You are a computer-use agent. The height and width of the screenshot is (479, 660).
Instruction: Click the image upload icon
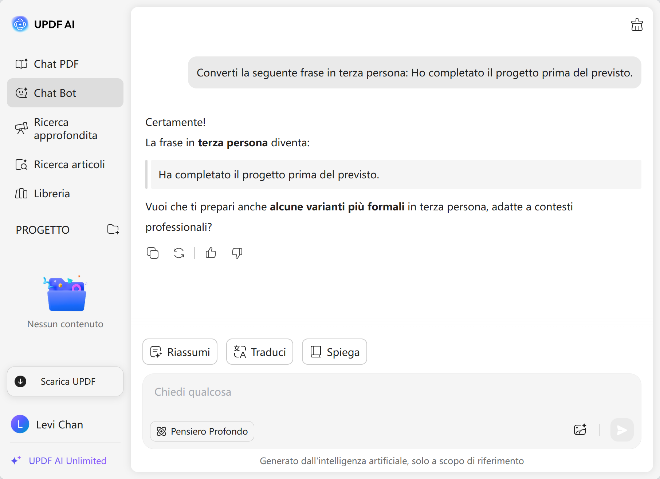pos(580,430)
